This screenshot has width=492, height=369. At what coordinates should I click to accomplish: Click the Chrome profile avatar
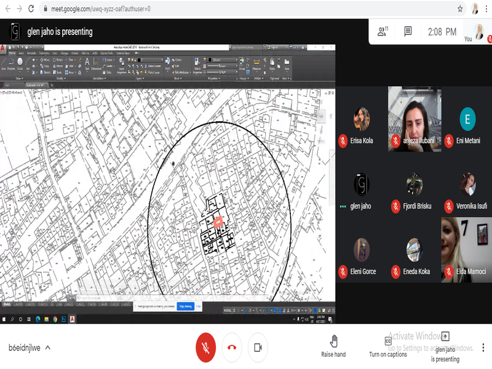tap(474, 9)
